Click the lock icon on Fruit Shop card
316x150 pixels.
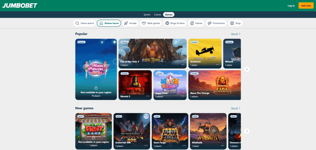[x=94, y=137]
